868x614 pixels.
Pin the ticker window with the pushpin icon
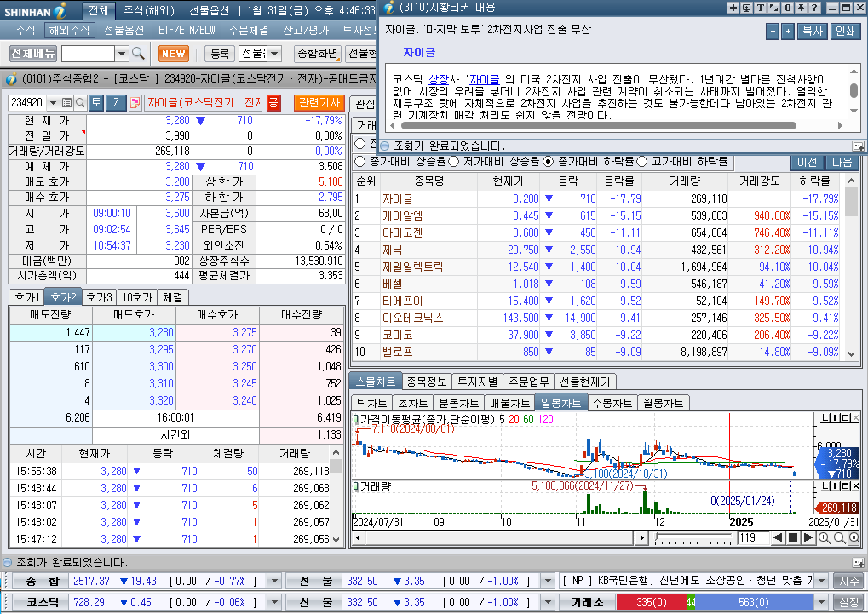pos(801,8)
